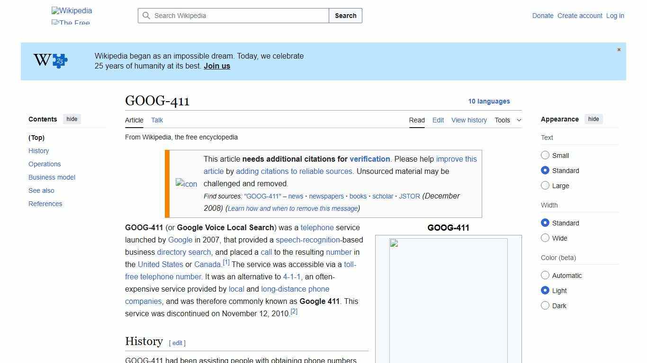Hide the Appearance panel
The height and width of the screenshot is (363, 647).
593,119
